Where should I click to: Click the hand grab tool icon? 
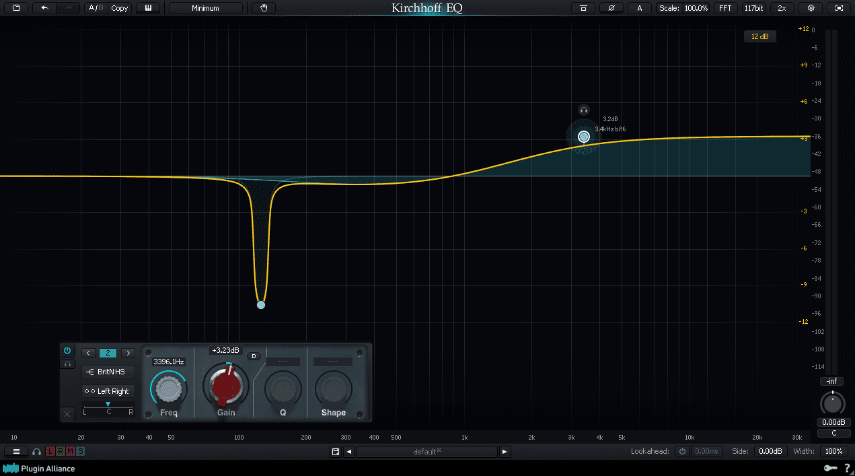tap(264, 8)
